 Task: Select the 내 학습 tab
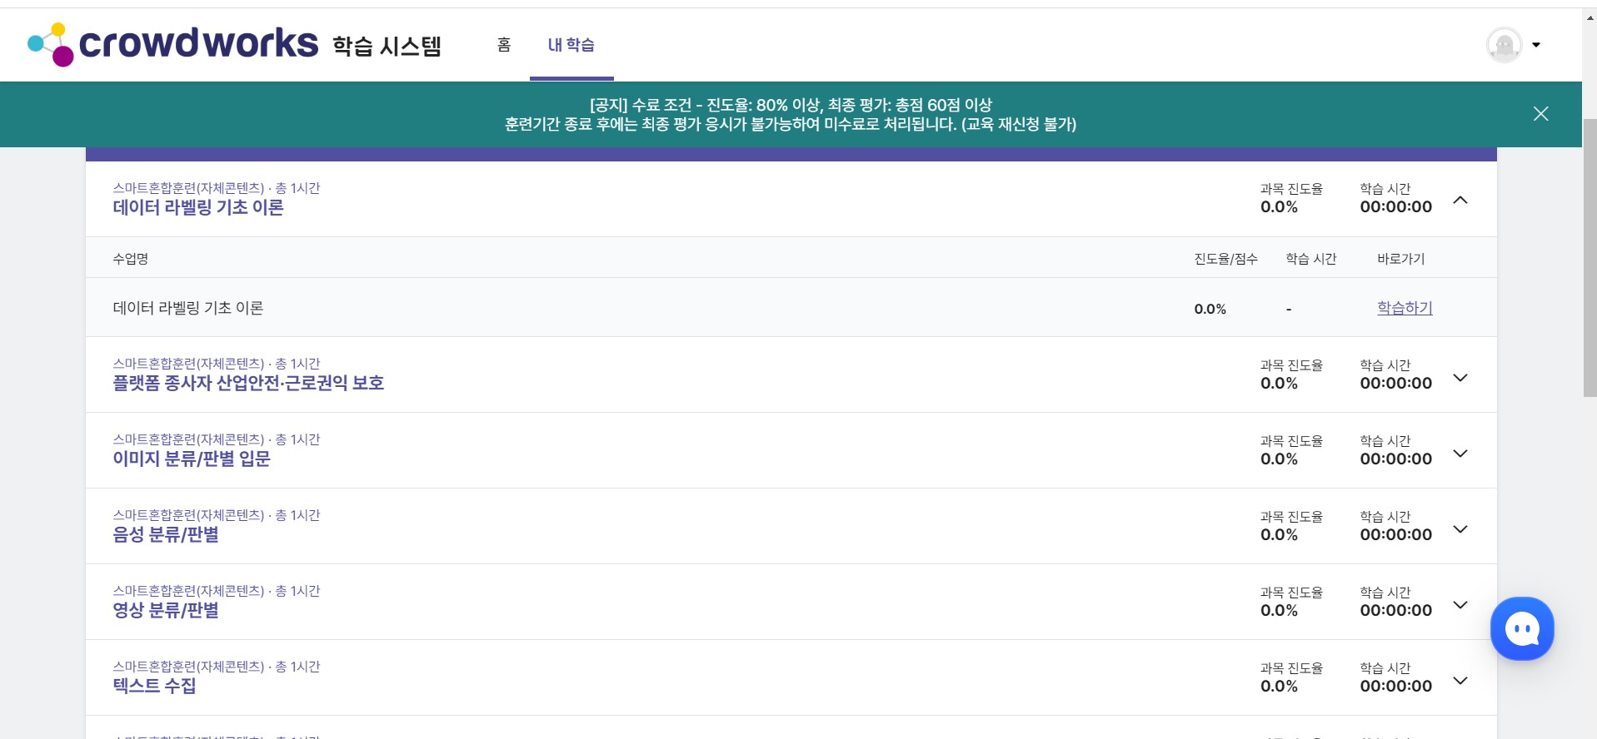point(571,45)
